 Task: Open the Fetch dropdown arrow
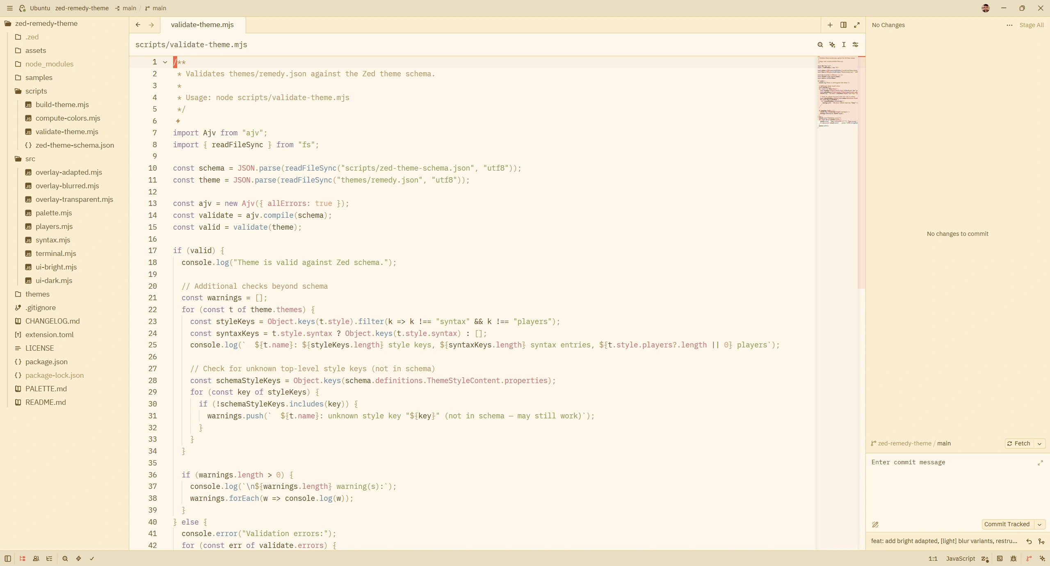click(x=1040, y=444)
